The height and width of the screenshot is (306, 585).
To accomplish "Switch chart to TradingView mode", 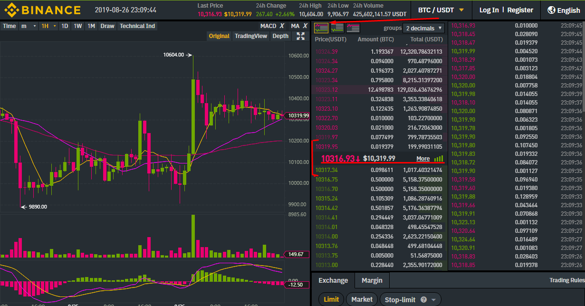I will [x=251, y=36].
